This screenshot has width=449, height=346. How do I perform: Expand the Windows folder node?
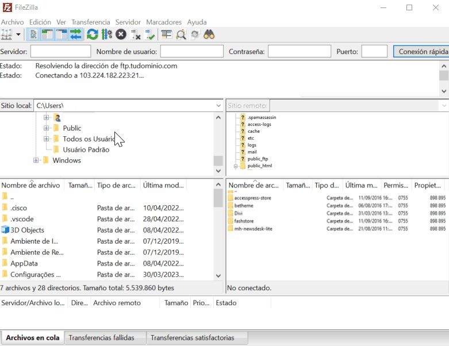[x=36, y=160]
